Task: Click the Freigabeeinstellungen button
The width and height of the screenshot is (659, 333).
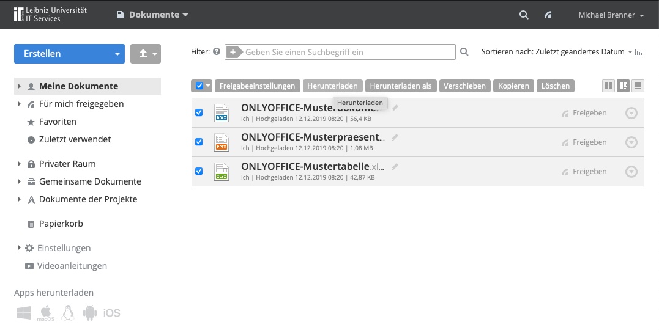Action: (257, 86)
